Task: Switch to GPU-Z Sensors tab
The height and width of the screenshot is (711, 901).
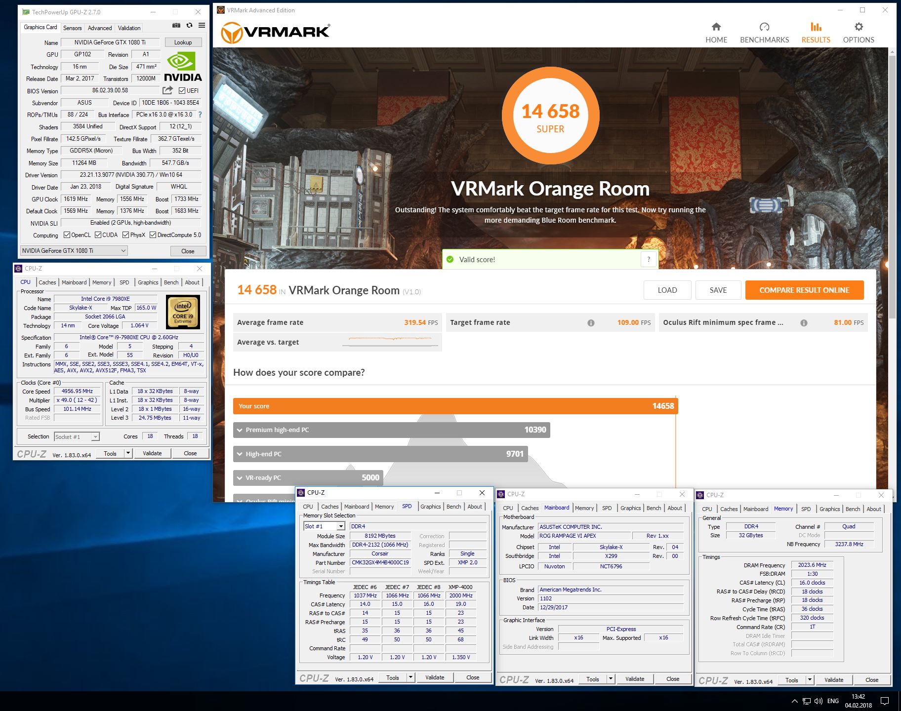Action: (73, 28)
